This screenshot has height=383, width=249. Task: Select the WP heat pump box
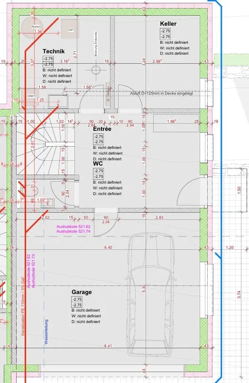coord(70,29)
